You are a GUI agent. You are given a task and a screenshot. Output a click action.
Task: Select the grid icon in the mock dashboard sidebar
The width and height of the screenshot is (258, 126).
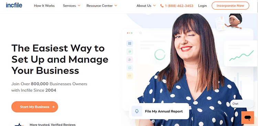[130, 43]
